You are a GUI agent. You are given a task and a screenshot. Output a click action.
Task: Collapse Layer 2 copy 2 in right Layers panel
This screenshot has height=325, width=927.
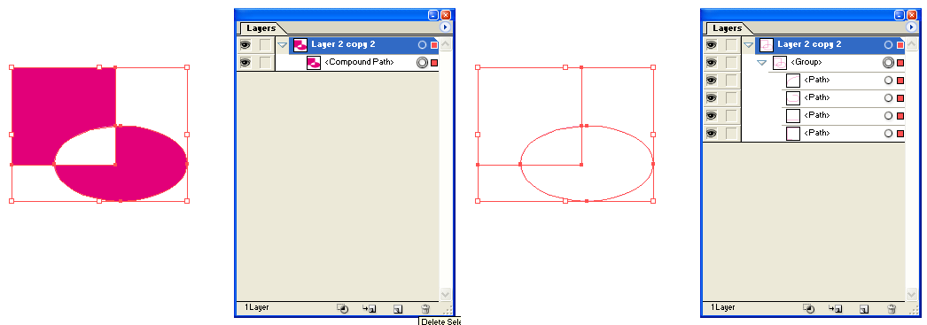coord(749,45)
